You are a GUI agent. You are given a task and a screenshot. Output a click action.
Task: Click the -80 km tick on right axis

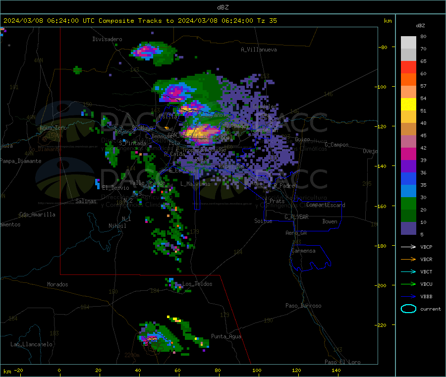[383, 47]
